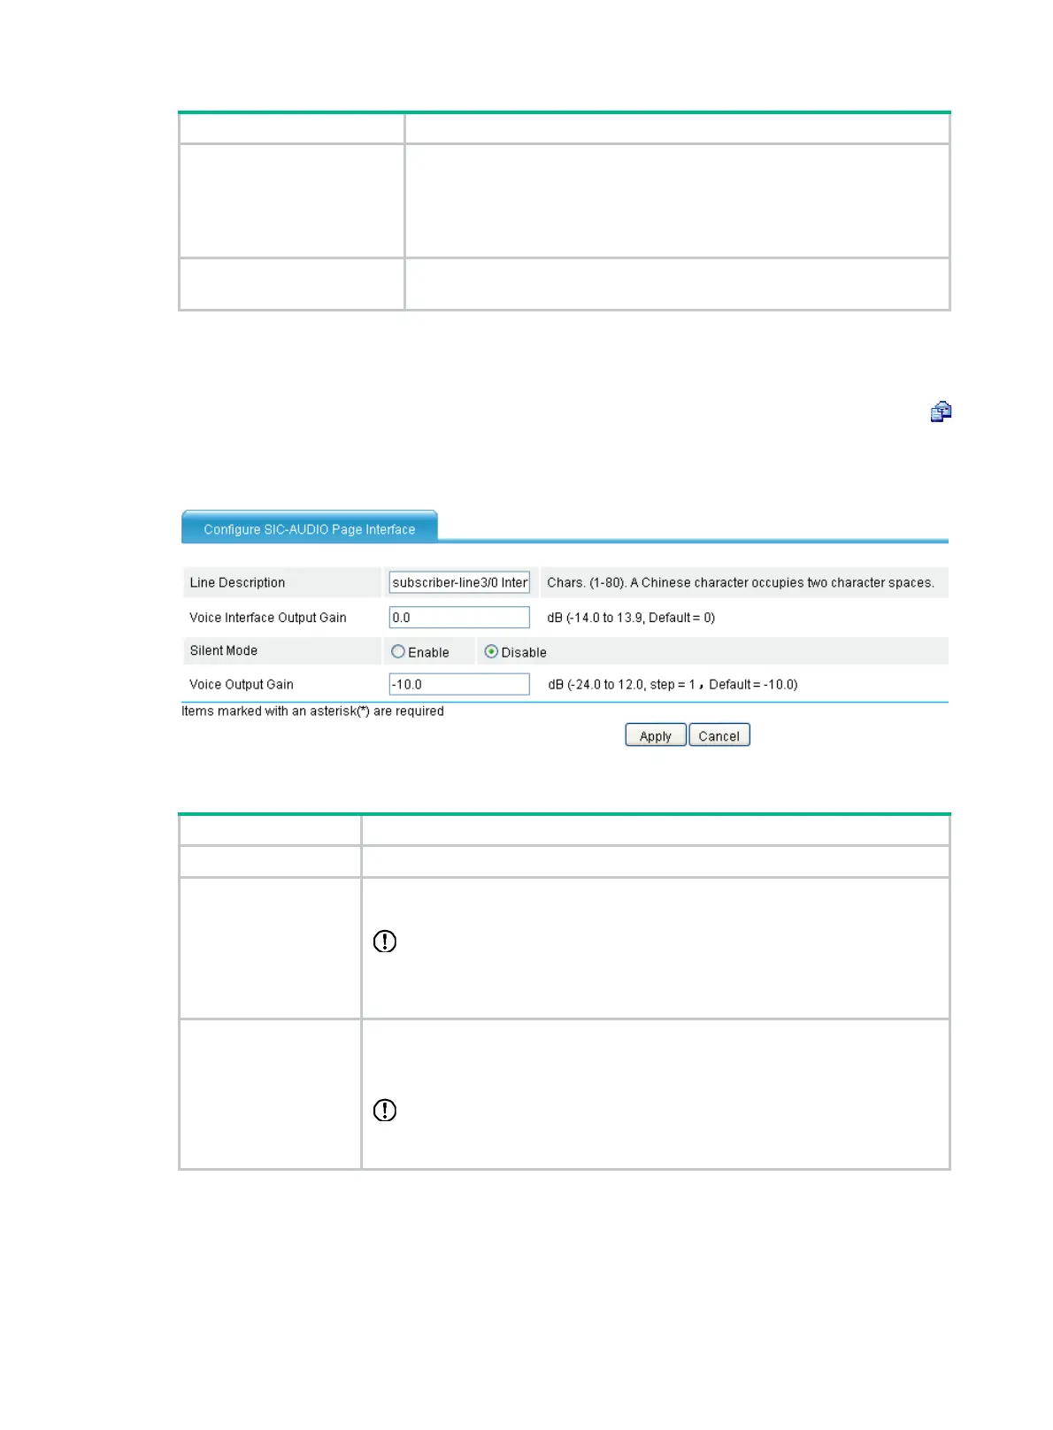Click the Line Description input field
1053x1430 pixels.
coord(459,582)
